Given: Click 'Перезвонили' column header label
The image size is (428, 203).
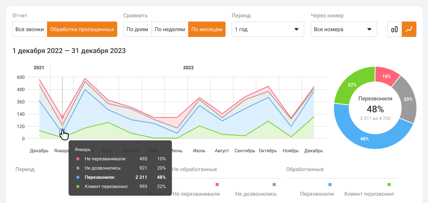Looking at the screenshot, I should click(317, 194).
